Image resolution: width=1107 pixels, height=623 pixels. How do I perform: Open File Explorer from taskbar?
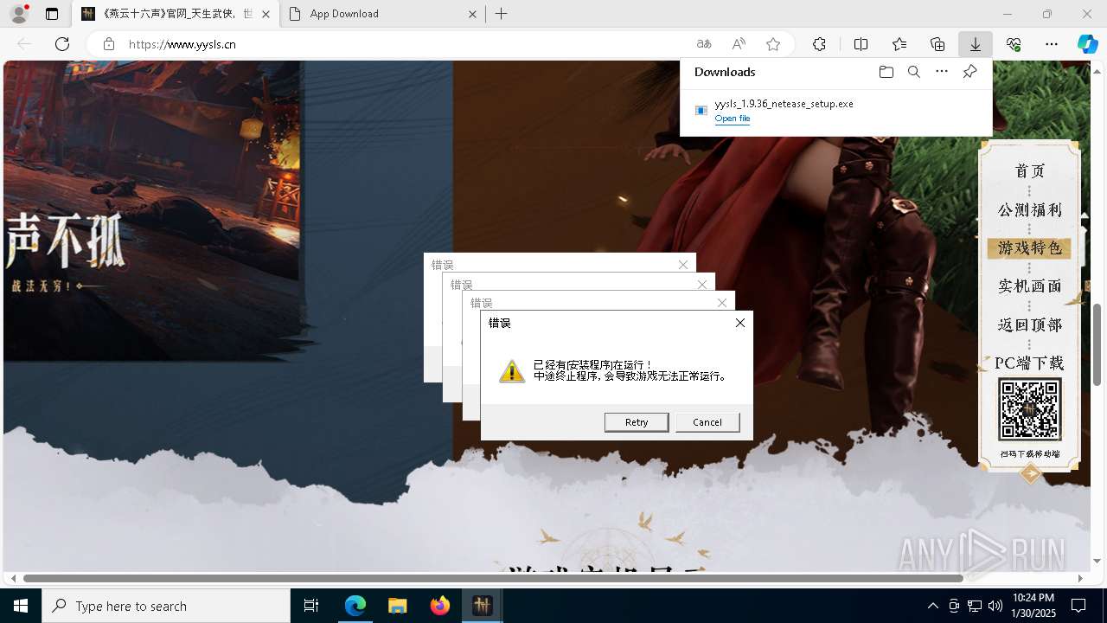[397, 606]
